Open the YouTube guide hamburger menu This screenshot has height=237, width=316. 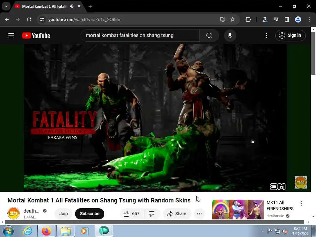pyautogui.click(x=11, y=35)
